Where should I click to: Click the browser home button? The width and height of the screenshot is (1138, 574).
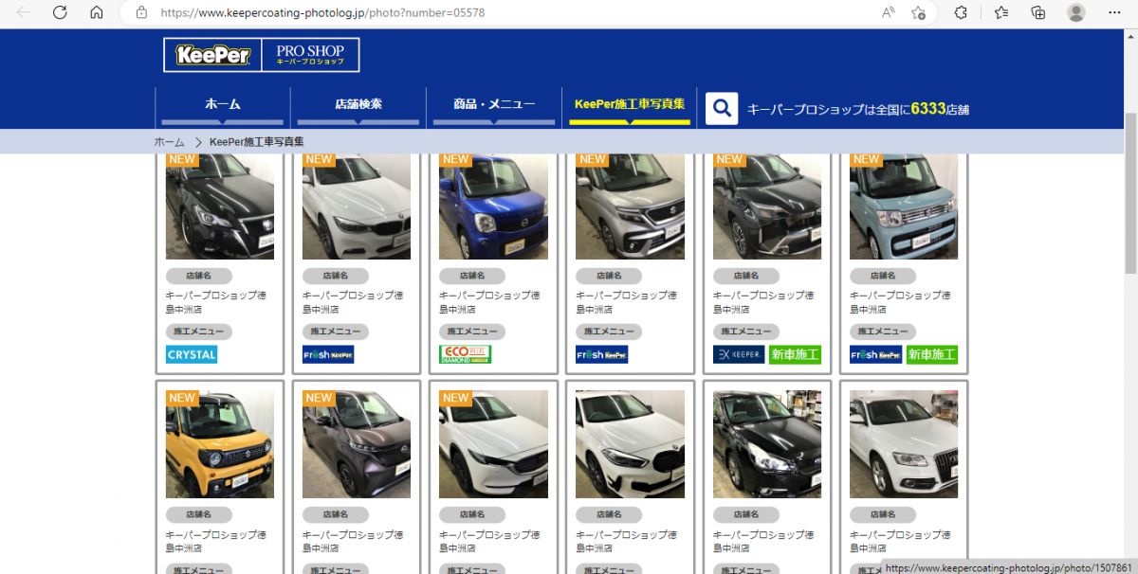(96, 12)
